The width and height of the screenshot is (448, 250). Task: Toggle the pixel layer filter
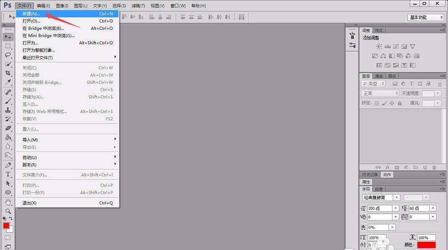pyautogui.click(x=395, y=84)
